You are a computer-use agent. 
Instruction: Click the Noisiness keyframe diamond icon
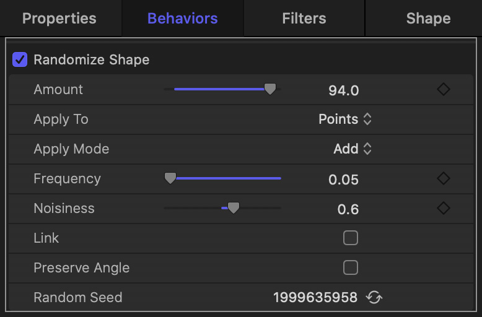click(443, 208)
